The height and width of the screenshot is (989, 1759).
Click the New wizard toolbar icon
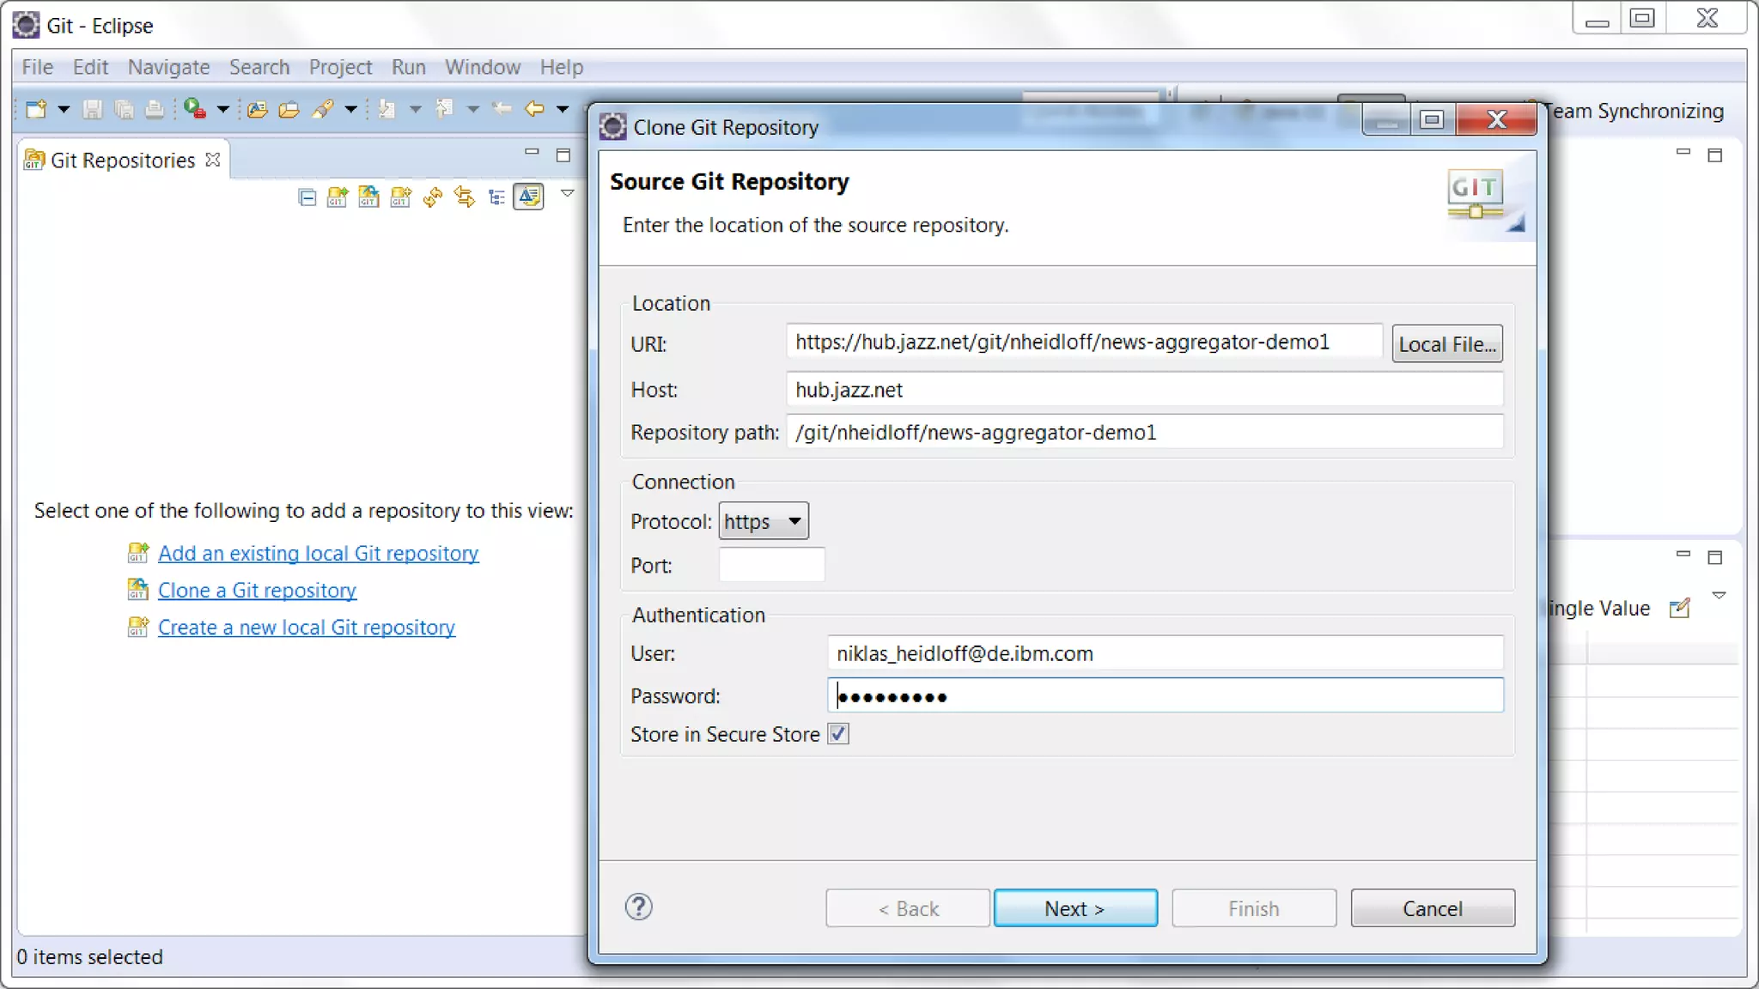pyautogui.click(x=36, y=109)
